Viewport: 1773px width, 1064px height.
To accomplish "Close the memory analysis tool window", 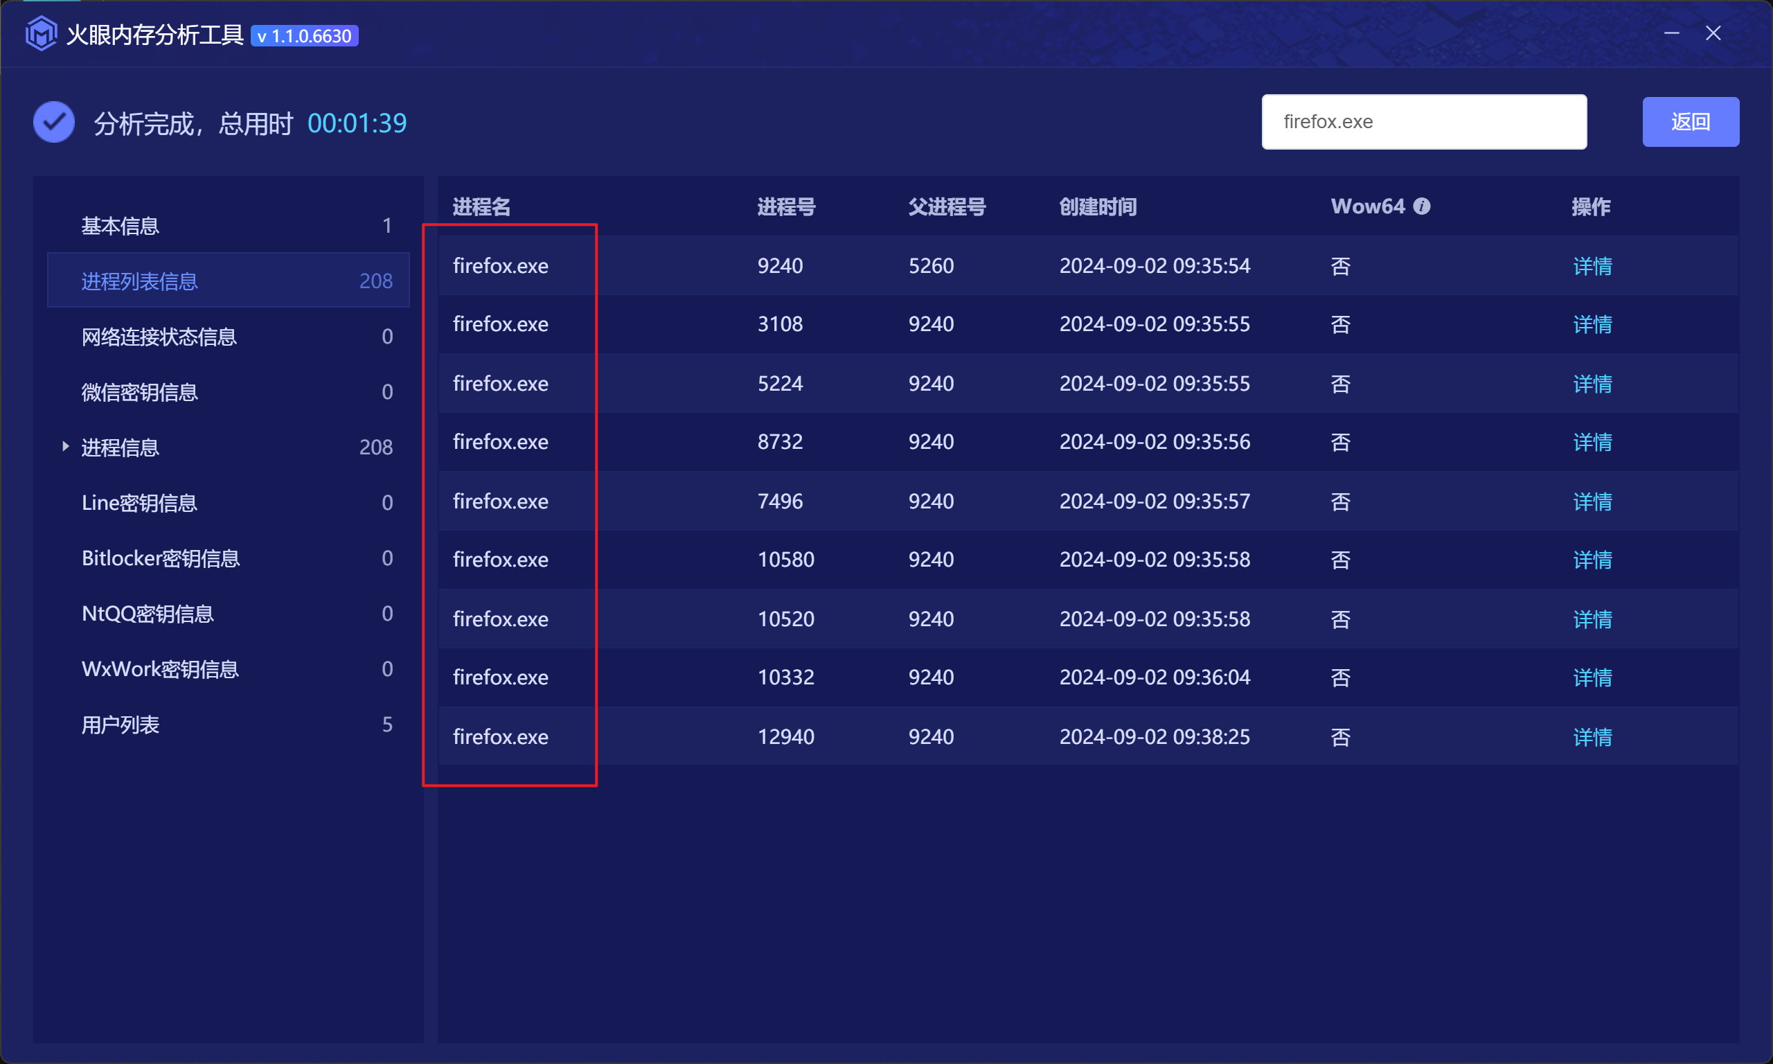I will 1713,34.
